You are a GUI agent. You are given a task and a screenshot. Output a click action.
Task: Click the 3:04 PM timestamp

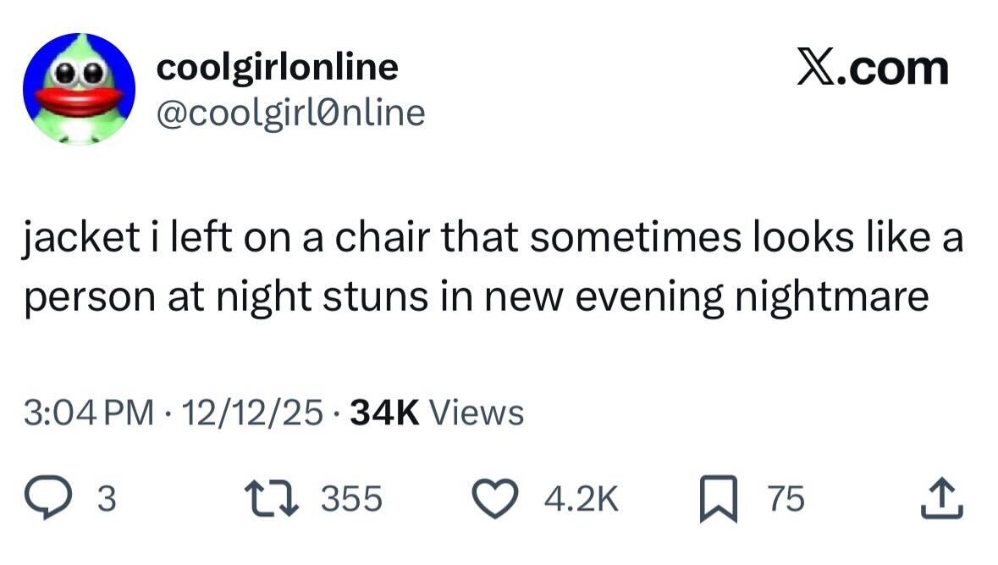(x=91, y=413)
